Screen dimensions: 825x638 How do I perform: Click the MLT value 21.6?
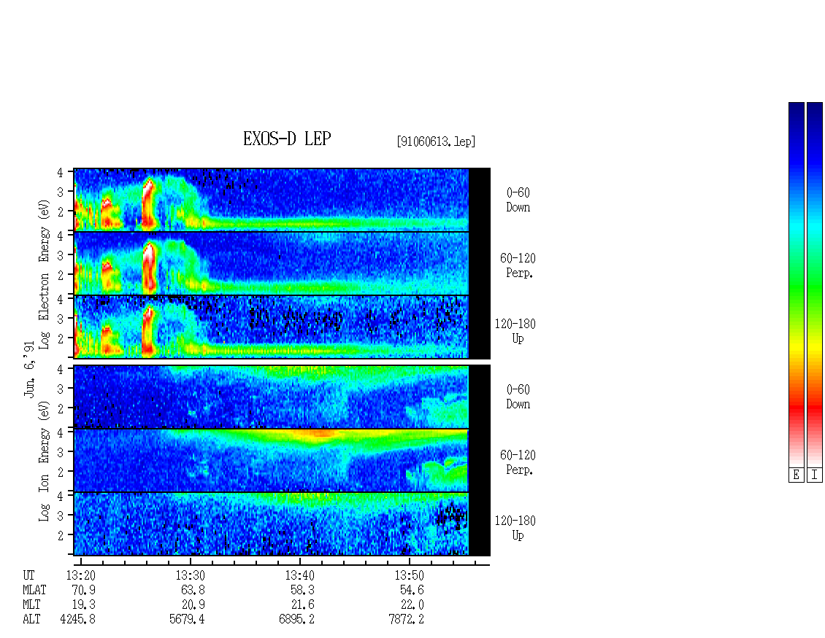click(x=302, y=605)
